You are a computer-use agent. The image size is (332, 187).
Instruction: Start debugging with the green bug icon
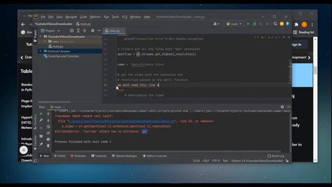255,24
